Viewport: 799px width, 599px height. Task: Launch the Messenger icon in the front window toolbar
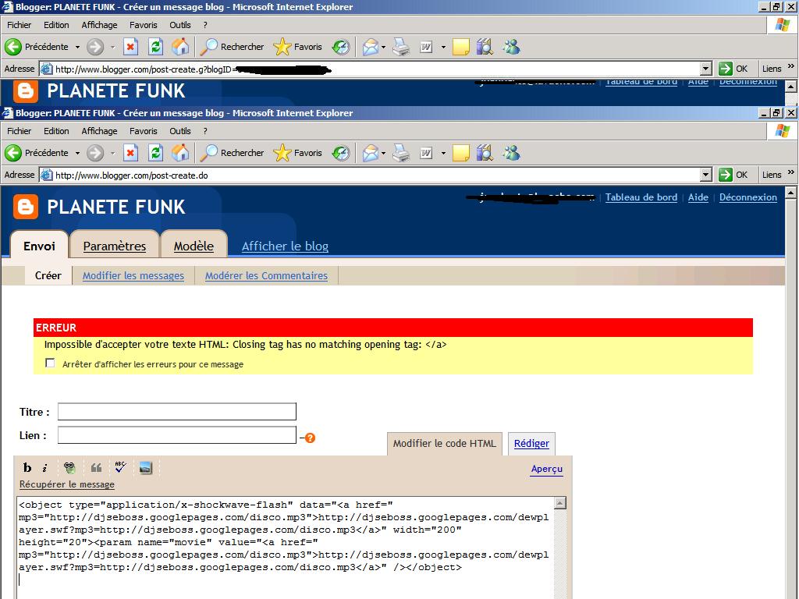pos(511,153)
